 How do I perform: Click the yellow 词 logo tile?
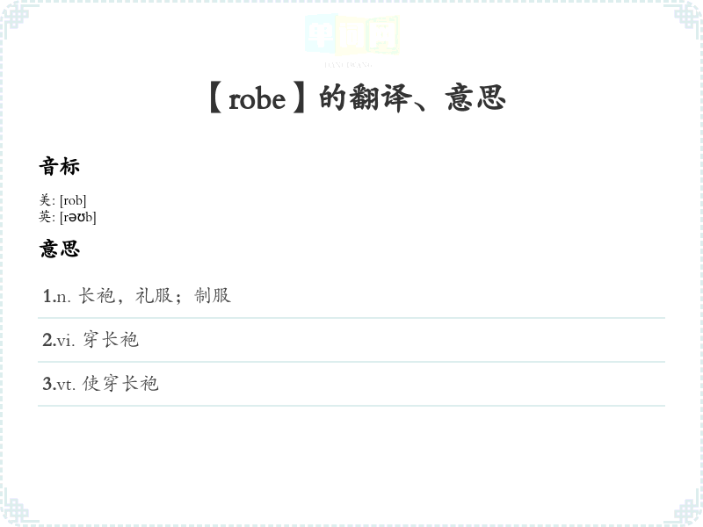pyautogui.click(x=351, y=35)
